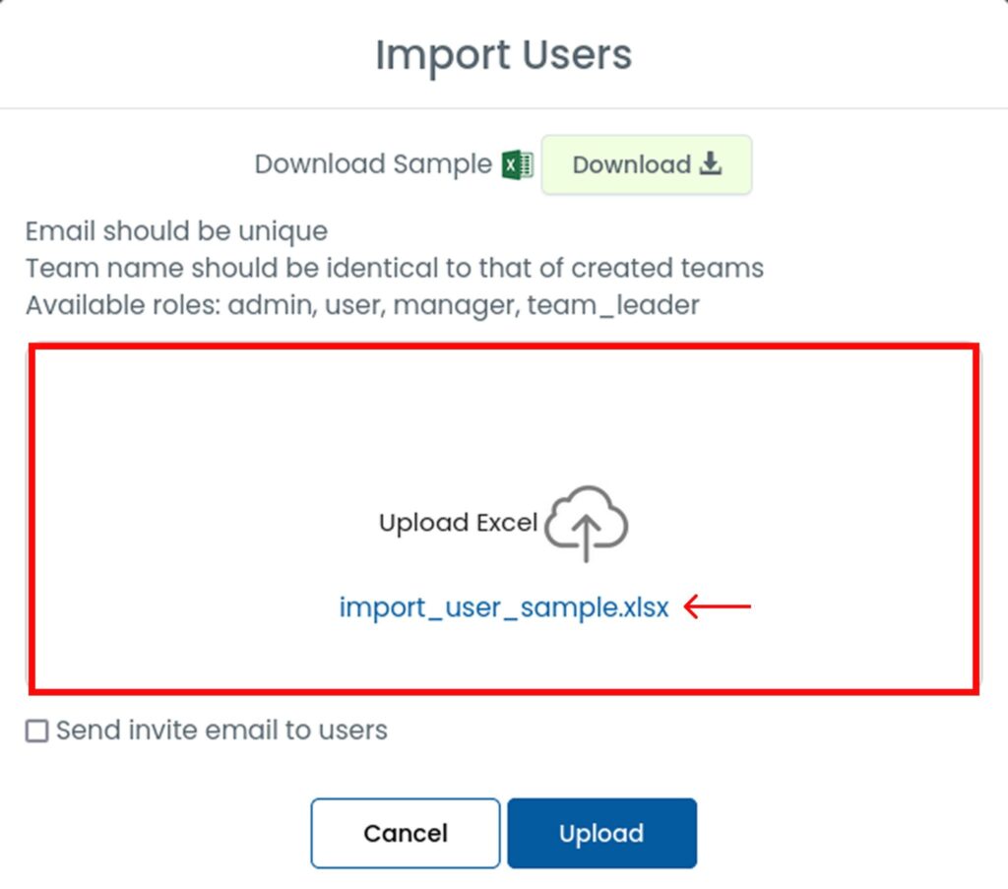Click the Download Sample text label
The height and width of the screenshot is (889, 1008).
point(373,164)
